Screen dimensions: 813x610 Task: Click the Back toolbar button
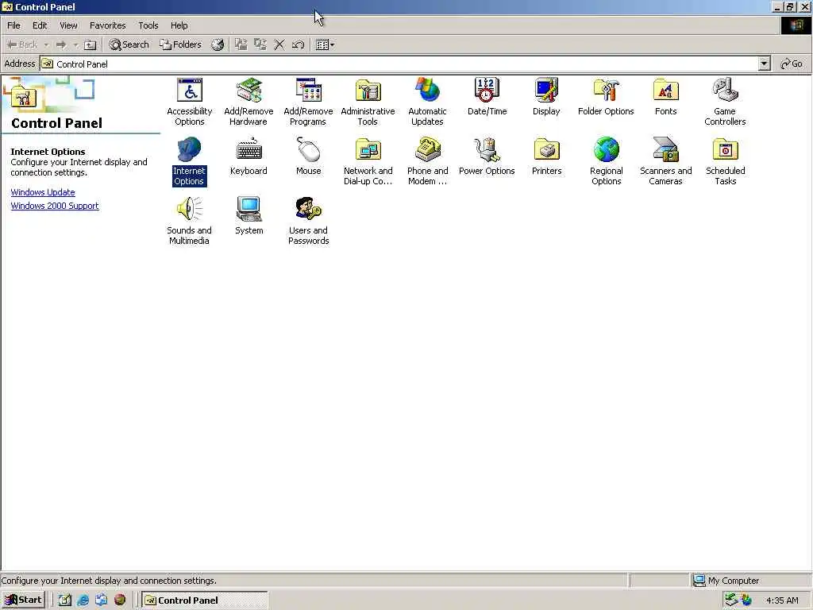click(x=22, y=45)
